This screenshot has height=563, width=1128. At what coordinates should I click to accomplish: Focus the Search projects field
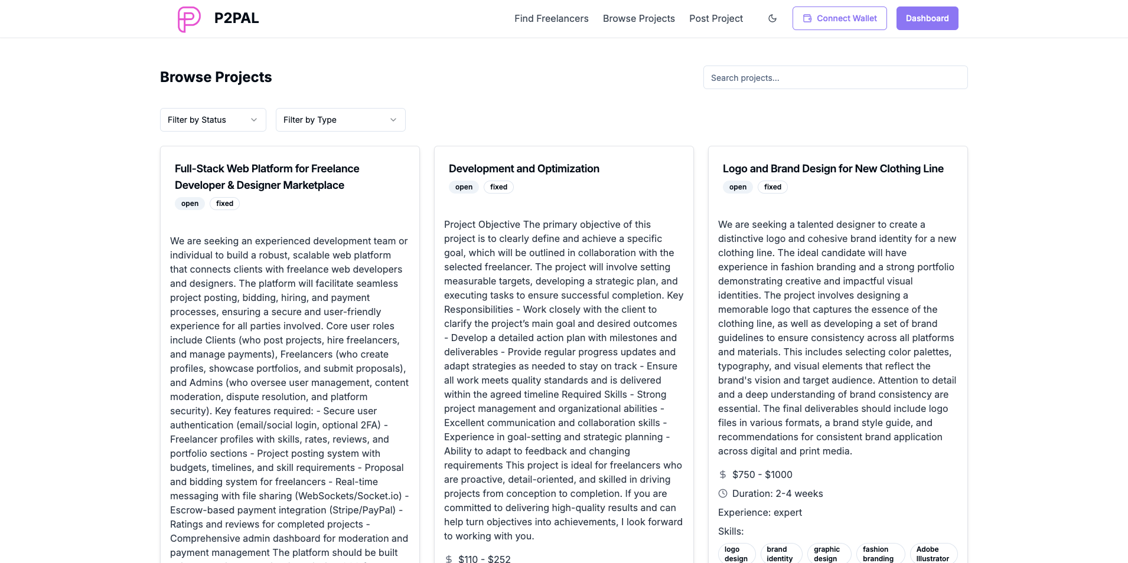coord(835,77)
